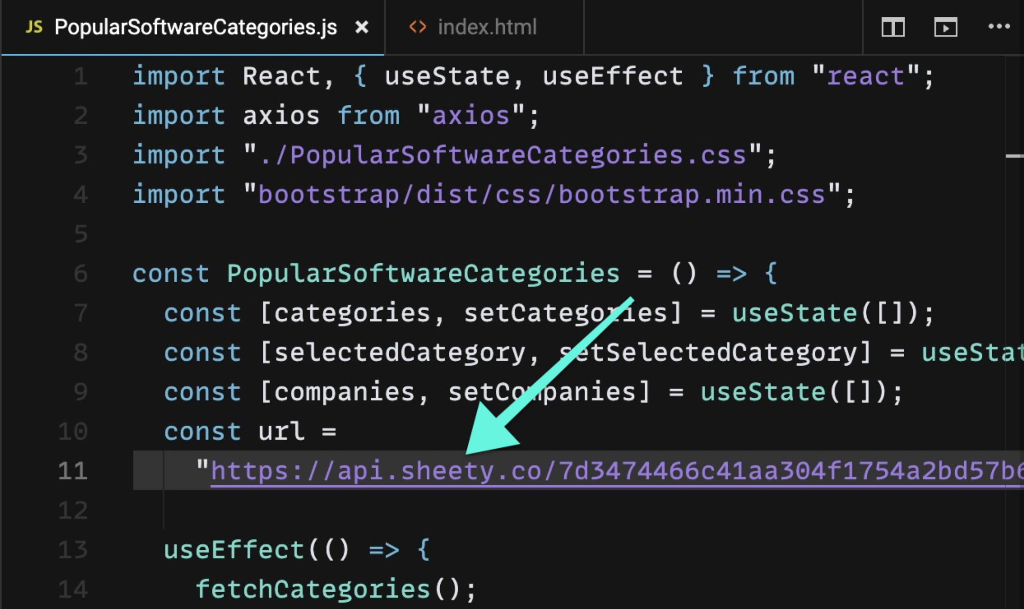
Task: Click the run preview icon in the toolbar
Action: coord(945,27)
